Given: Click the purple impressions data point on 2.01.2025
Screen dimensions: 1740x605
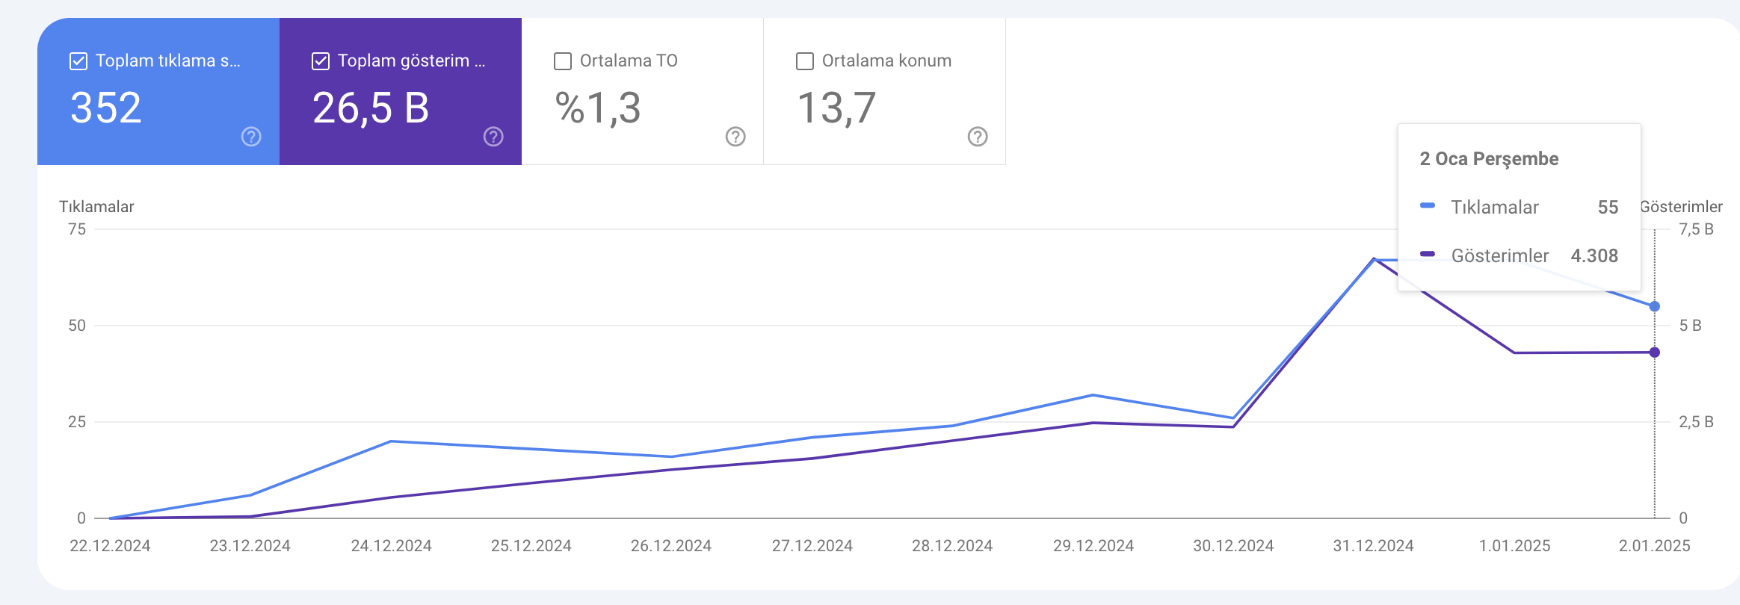Looking at the screenshot, I should 1655,353.
